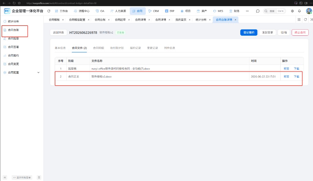Open 合同台账 in the sidebar

coord(13,30)
